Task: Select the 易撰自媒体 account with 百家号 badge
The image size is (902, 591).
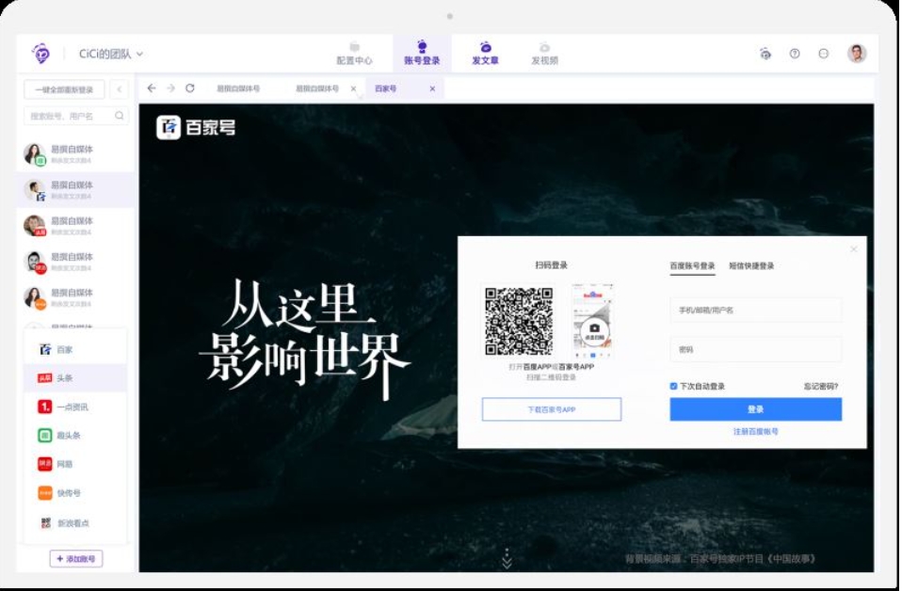Action: [75, 190]
